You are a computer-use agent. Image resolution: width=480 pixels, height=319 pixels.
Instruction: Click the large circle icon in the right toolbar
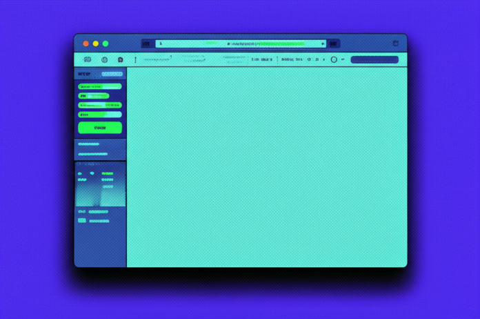point(334,60)
